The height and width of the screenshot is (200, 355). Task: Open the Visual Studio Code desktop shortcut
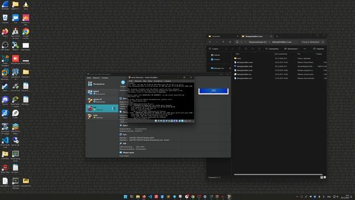pyautogui.click(x=5, y=142)
